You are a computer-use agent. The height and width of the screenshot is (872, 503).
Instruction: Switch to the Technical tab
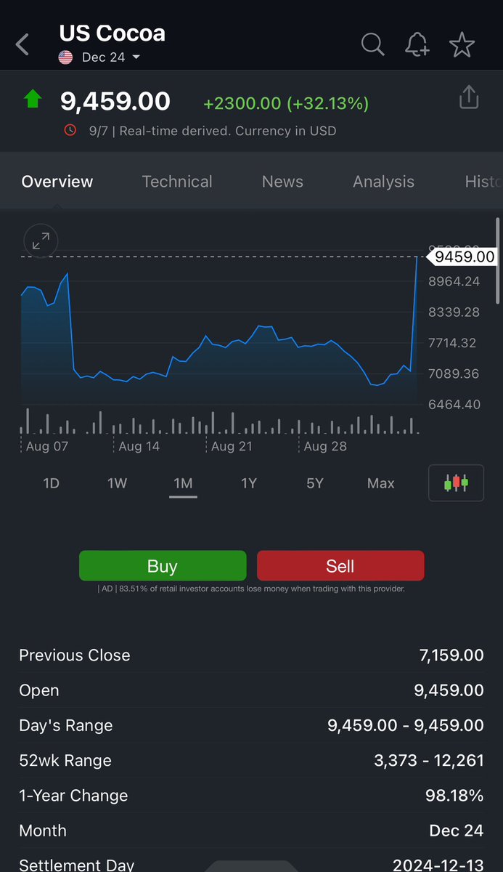click(x=177, y=182)
